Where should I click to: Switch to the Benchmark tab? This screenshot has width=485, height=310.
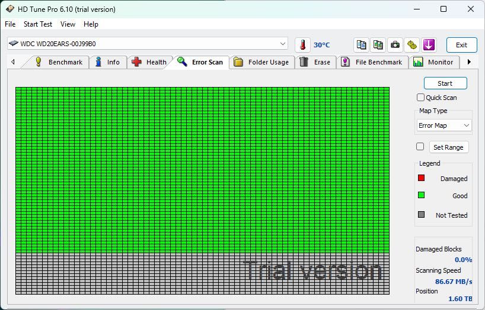click(59, 62)
